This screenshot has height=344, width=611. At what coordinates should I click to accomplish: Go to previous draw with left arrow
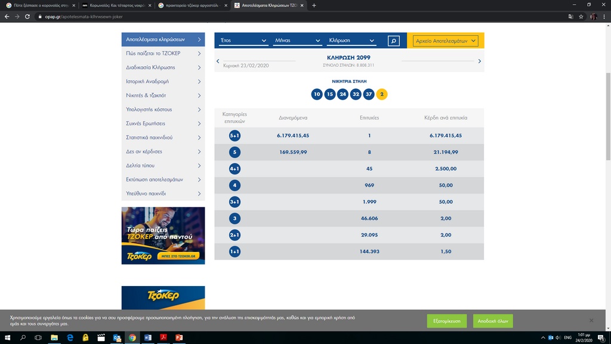tap(218, 61)
